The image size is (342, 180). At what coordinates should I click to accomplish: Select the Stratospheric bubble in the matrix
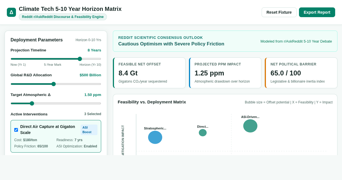coord(155,137)
